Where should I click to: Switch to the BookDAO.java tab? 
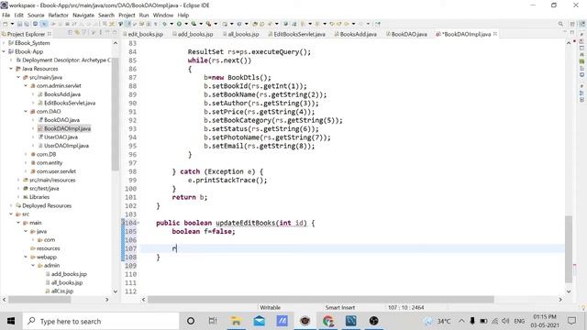(406, 34)
